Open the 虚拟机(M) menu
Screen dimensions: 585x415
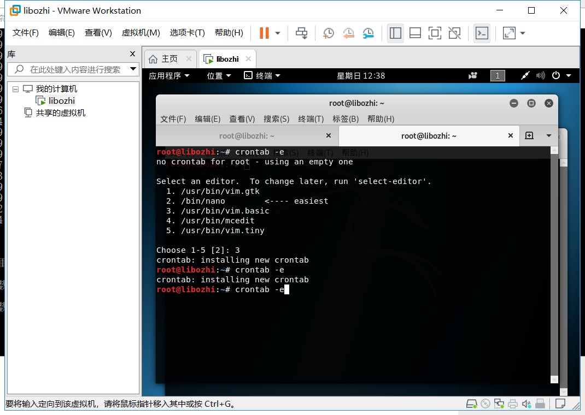(x=141, y=33)
